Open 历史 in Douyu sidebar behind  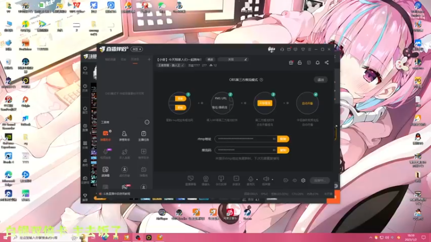point(85,88)
